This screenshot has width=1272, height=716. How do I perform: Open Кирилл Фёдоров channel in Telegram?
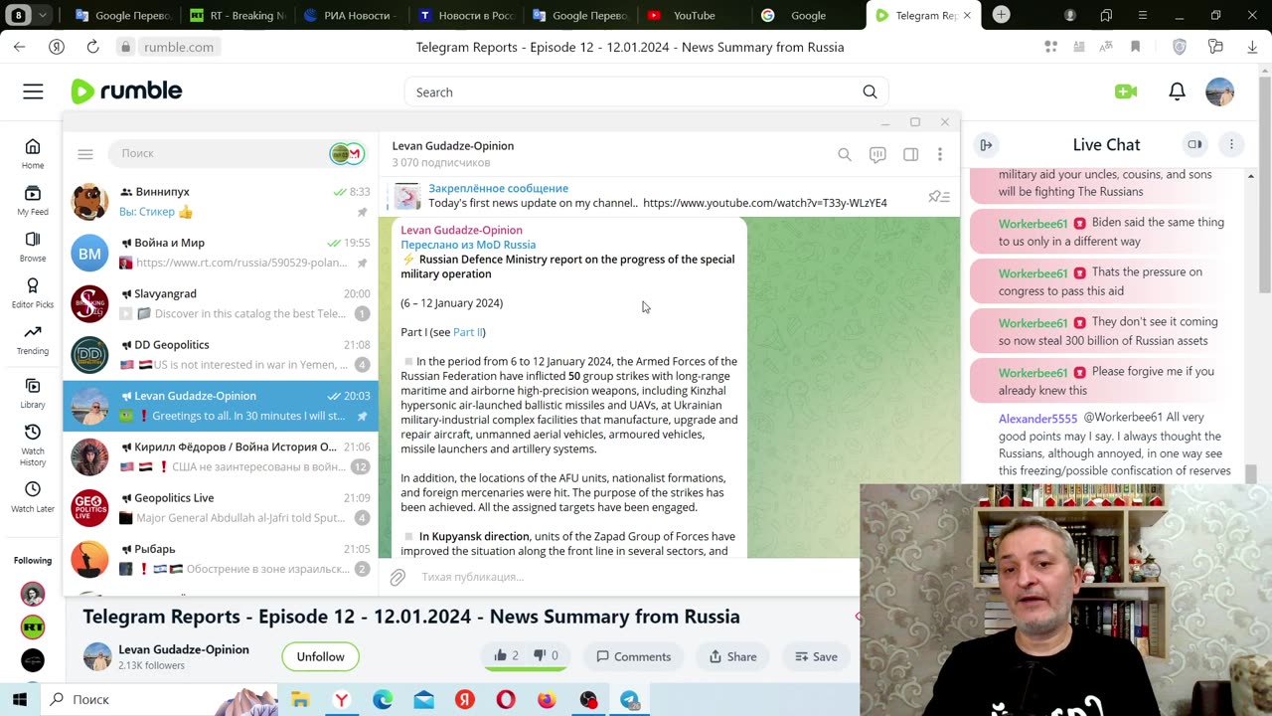[x=221, y=456]
